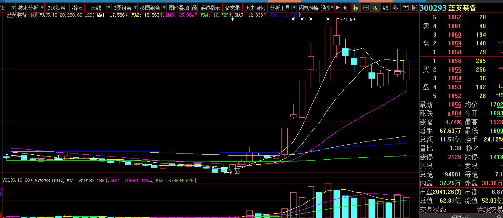The width and height of the screenshot is (503, 218).
Task: Click the 图形叠加 button
Action: (179, 8)
